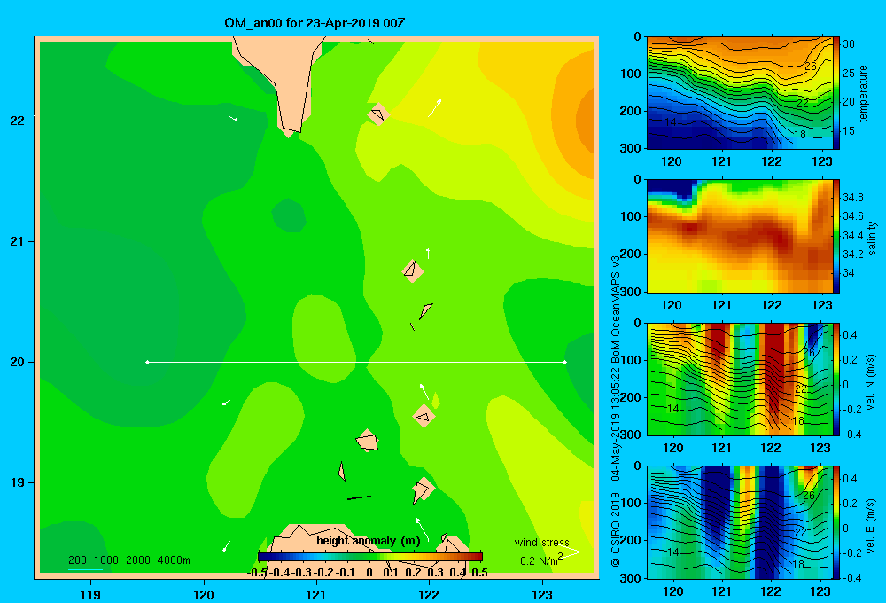Click the -0.4 tick on the vel. N colorbar

point(851,435)
